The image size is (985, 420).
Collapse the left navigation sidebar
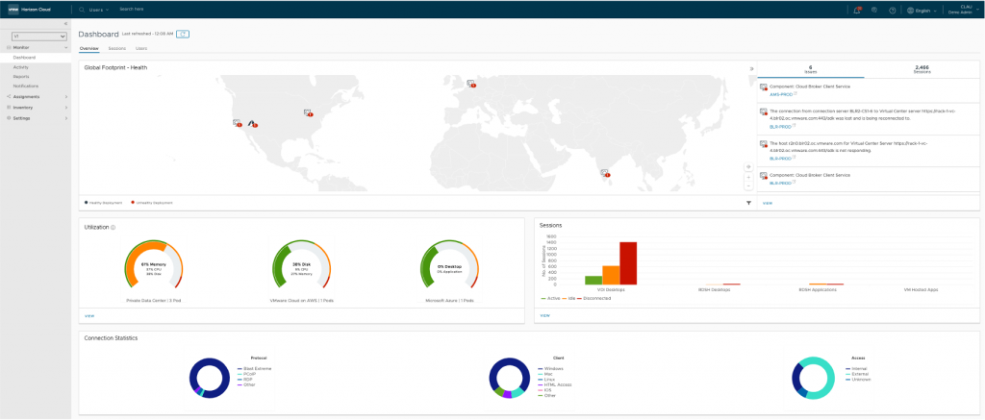pyautogui.click(x=64, y=23)
